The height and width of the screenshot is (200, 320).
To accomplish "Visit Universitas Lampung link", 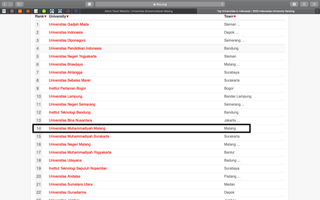I will pos(65,96).
